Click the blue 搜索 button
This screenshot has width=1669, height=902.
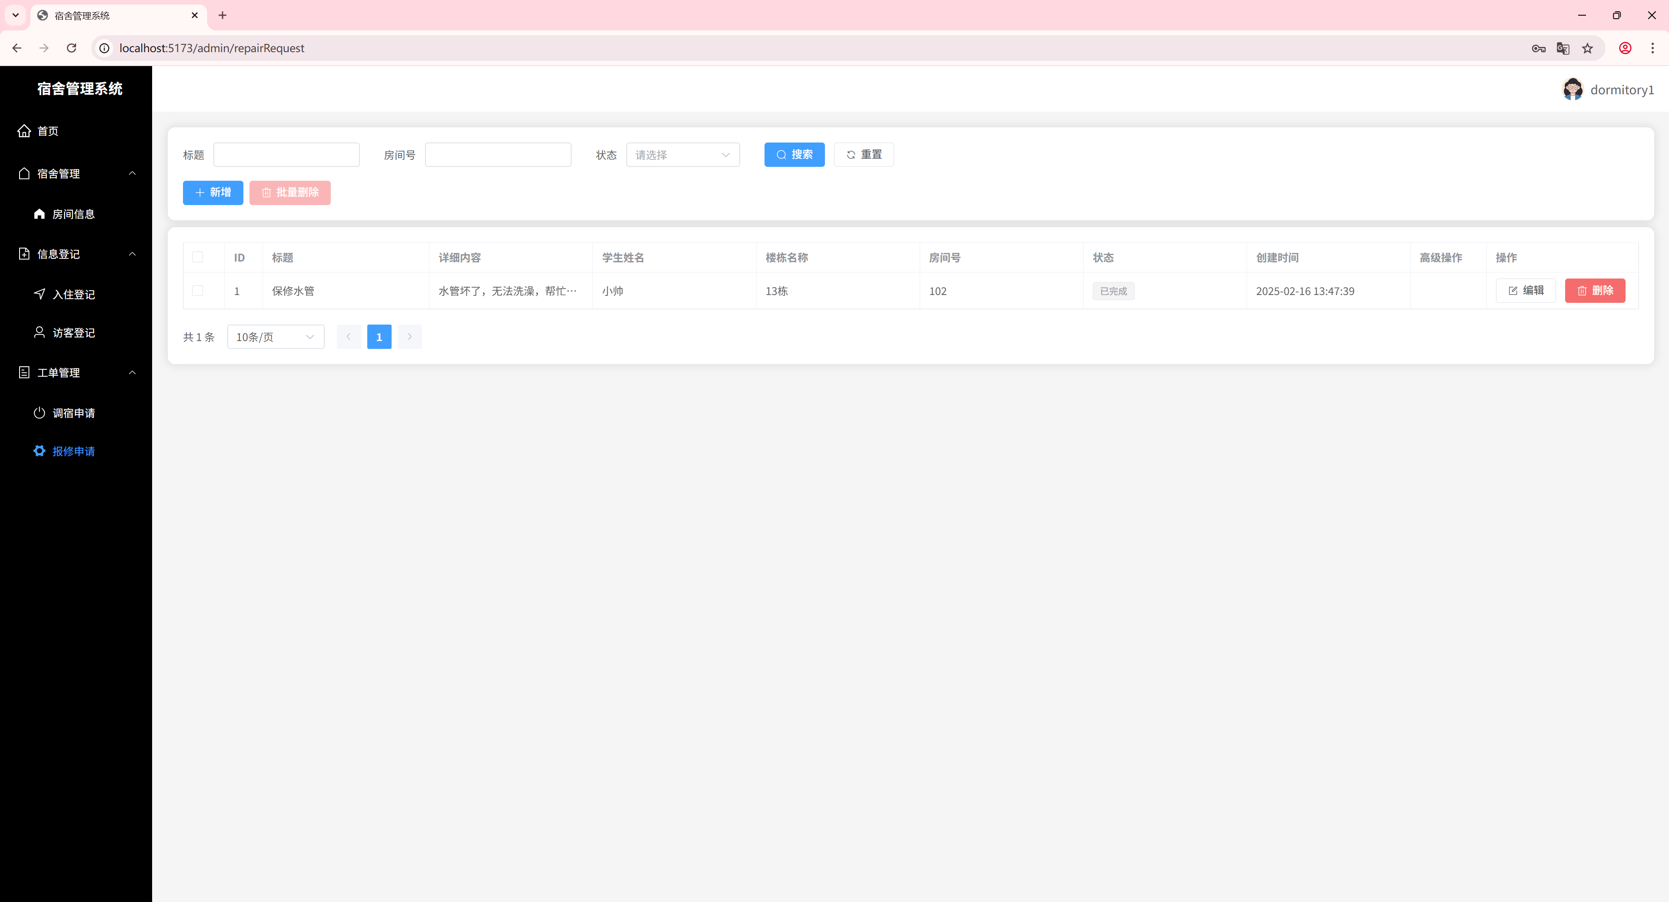[x=794, y=155]
